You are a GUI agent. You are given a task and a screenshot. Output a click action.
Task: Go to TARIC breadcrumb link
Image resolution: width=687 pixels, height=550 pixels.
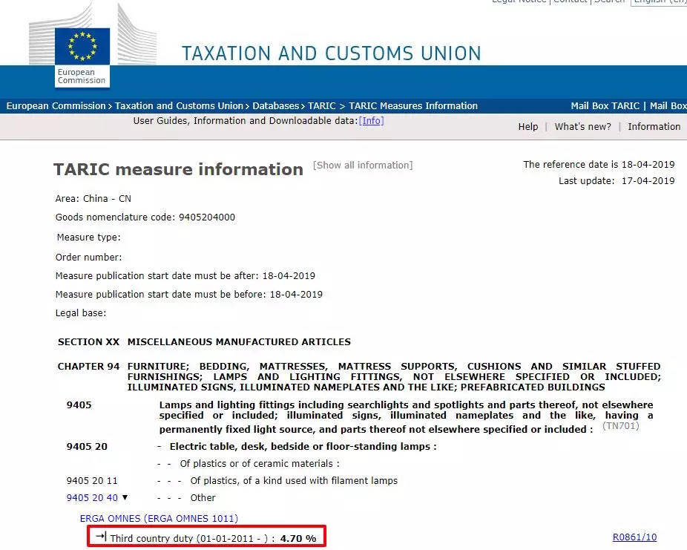point(321,106)
